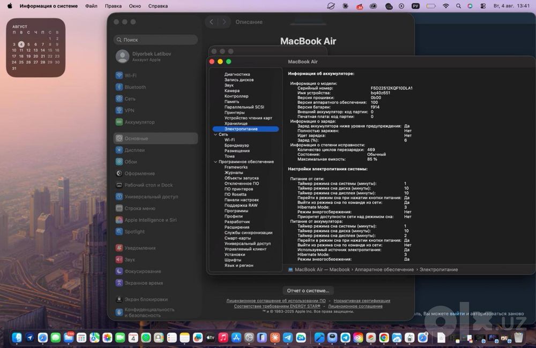536x348 pixels.
Task: Open Строка меню settings in the sidebar
Action: pos(136,208)
